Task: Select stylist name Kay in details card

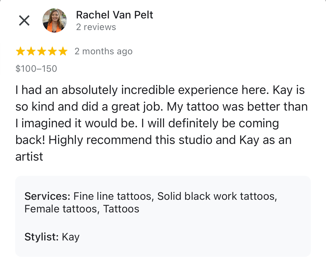Action: [71, 237]
